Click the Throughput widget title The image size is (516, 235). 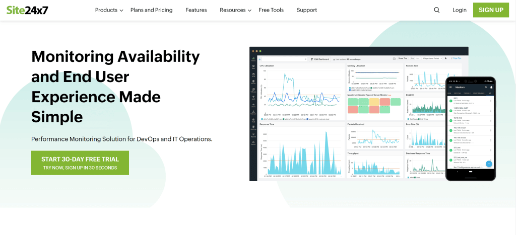point(353,153)
